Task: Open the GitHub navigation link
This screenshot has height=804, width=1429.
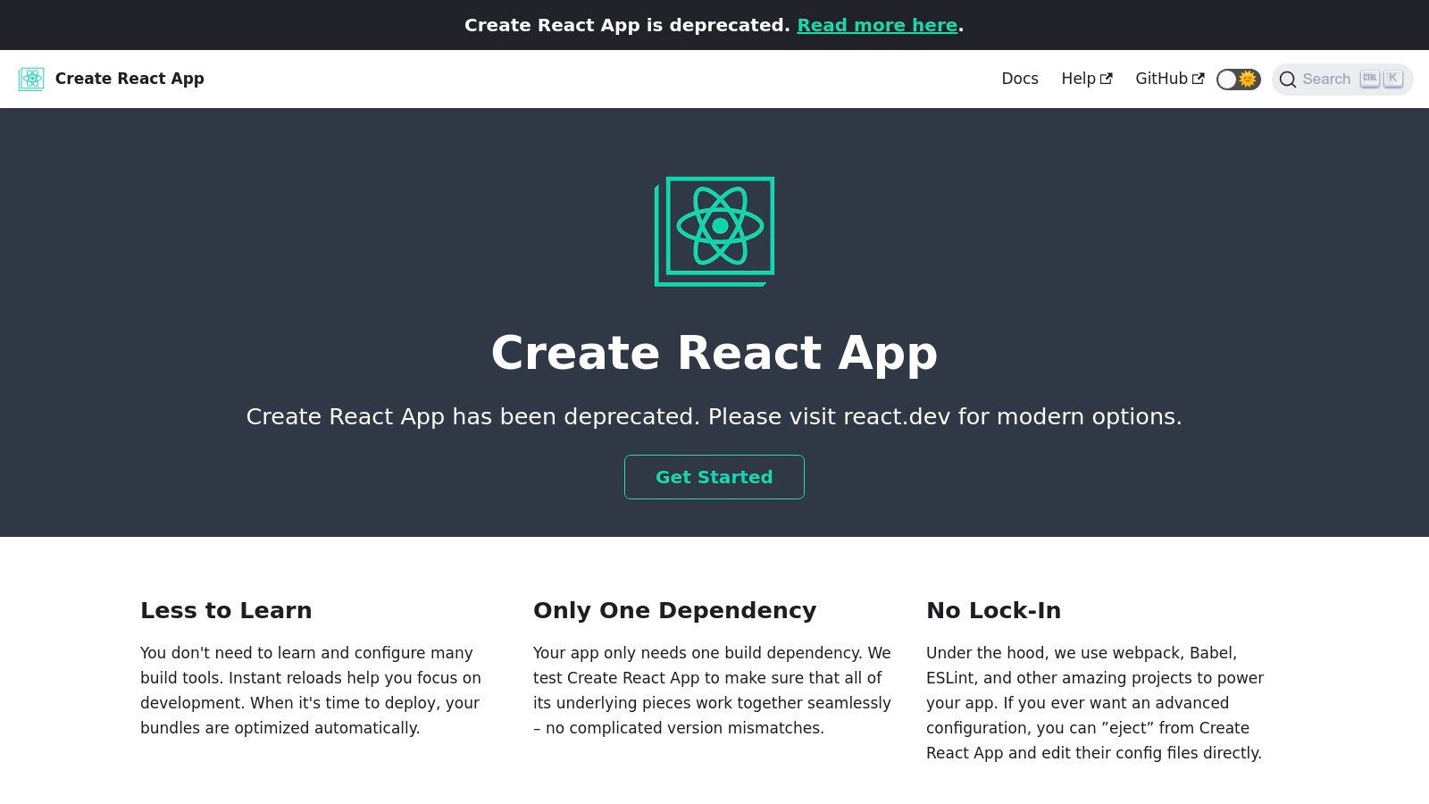Action: [x=1170, y=79]
